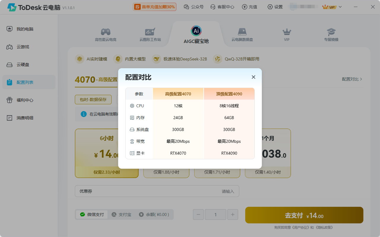Click the 云游戏 gamepad icon

click(x=9, y=47)
